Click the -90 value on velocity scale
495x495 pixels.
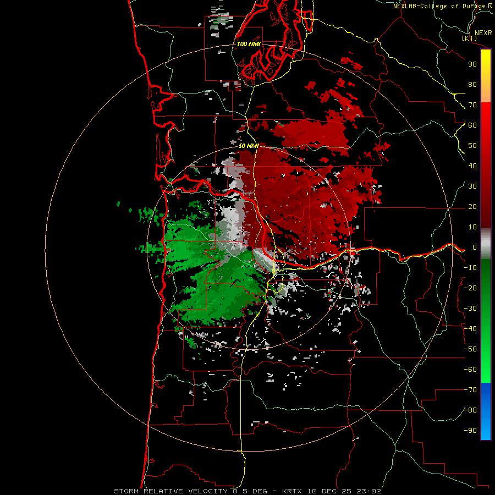coord(470,431)
